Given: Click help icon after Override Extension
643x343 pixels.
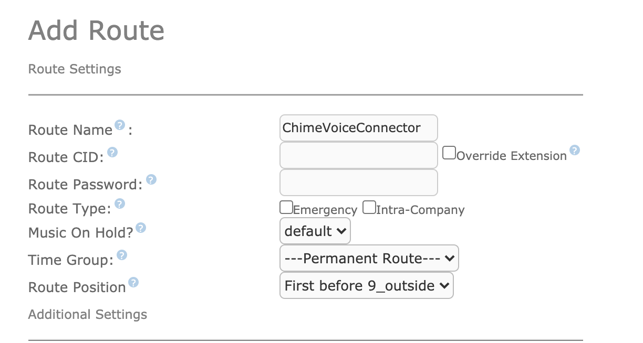Looking at the screenshot, I should [575, 151].
